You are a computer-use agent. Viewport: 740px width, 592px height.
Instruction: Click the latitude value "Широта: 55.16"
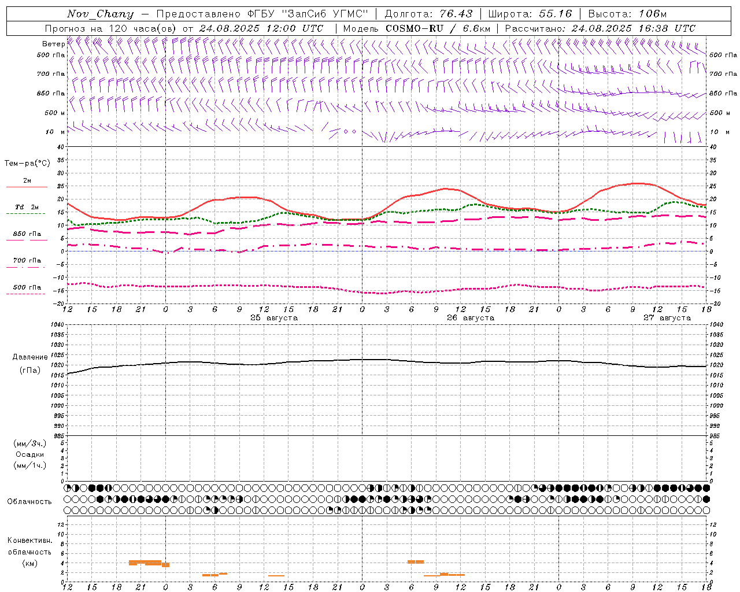530,14
